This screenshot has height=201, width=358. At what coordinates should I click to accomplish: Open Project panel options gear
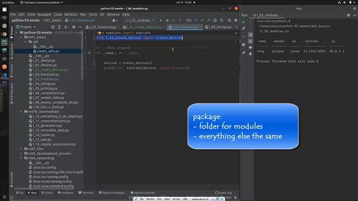coord(74,27)
